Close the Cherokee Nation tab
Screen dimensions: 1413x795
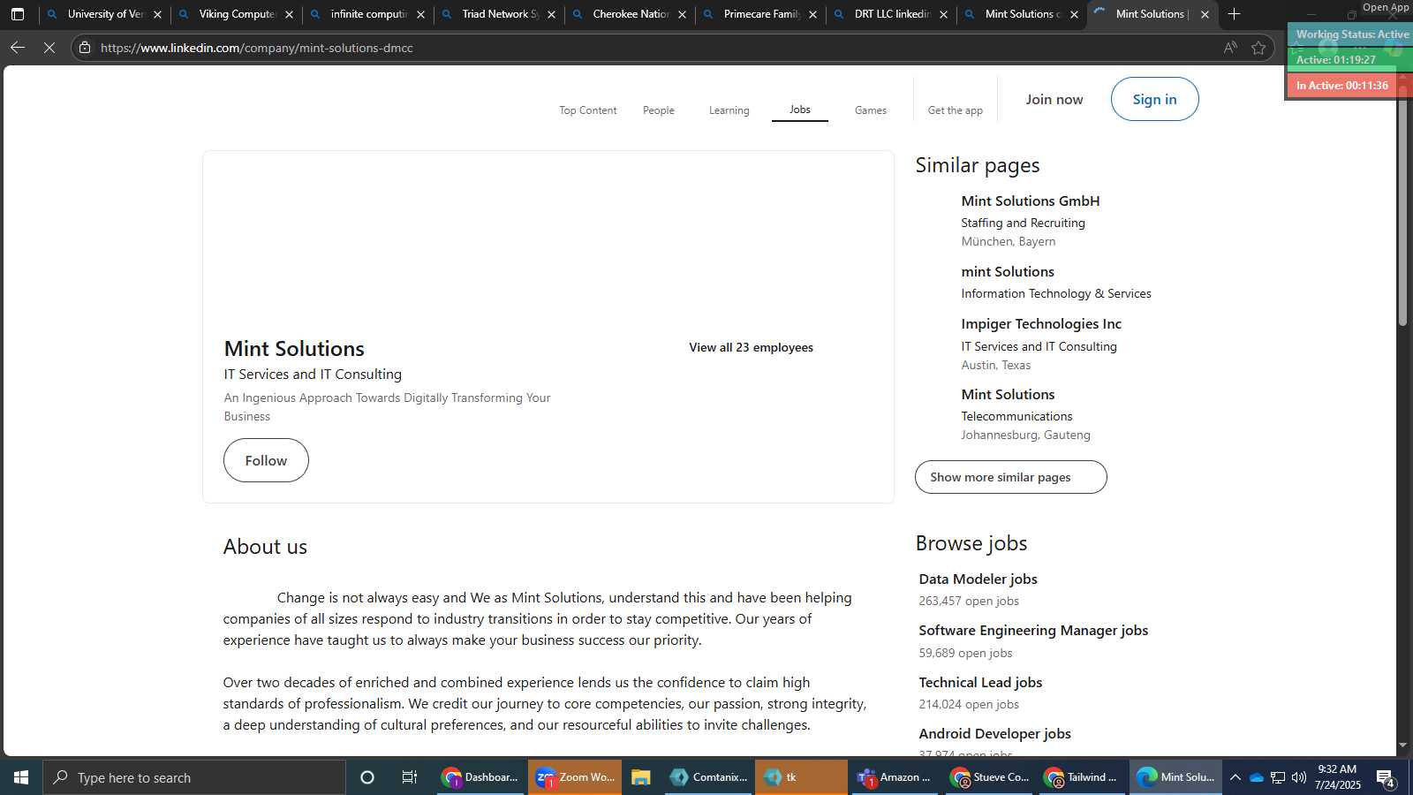[682, 14]
